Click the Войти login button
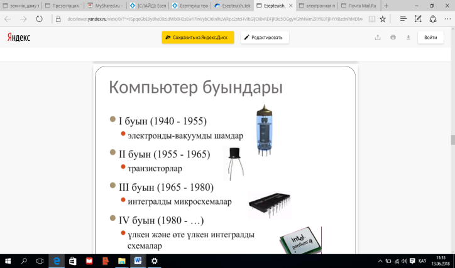The image size is (455, 268). (x=430, y=38)
